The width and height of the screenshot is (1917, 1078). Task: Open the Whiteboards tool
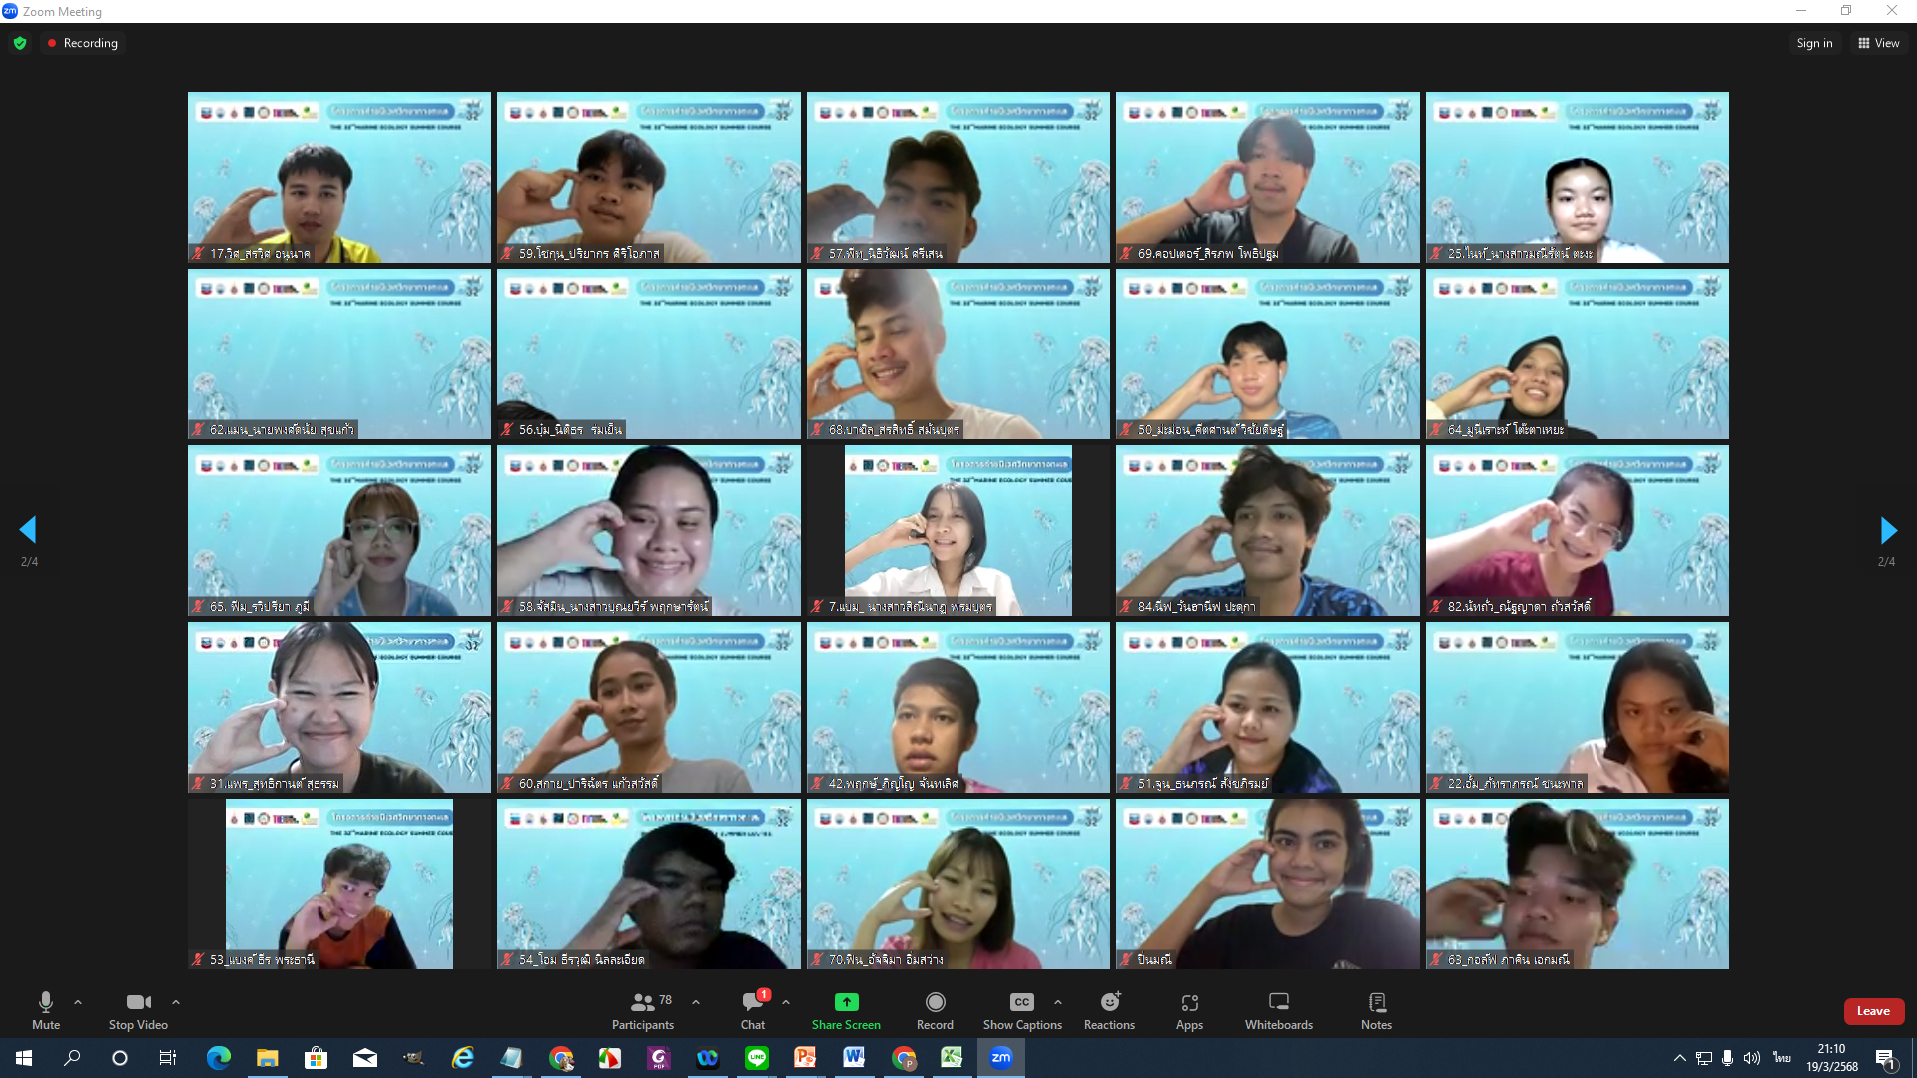tap(1278, 1009)
